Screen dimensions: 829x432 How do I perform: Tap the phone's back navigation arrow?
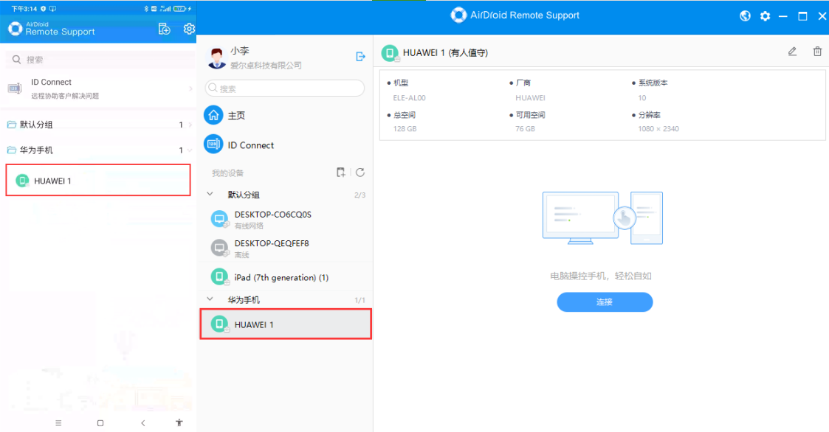[142, 423]
